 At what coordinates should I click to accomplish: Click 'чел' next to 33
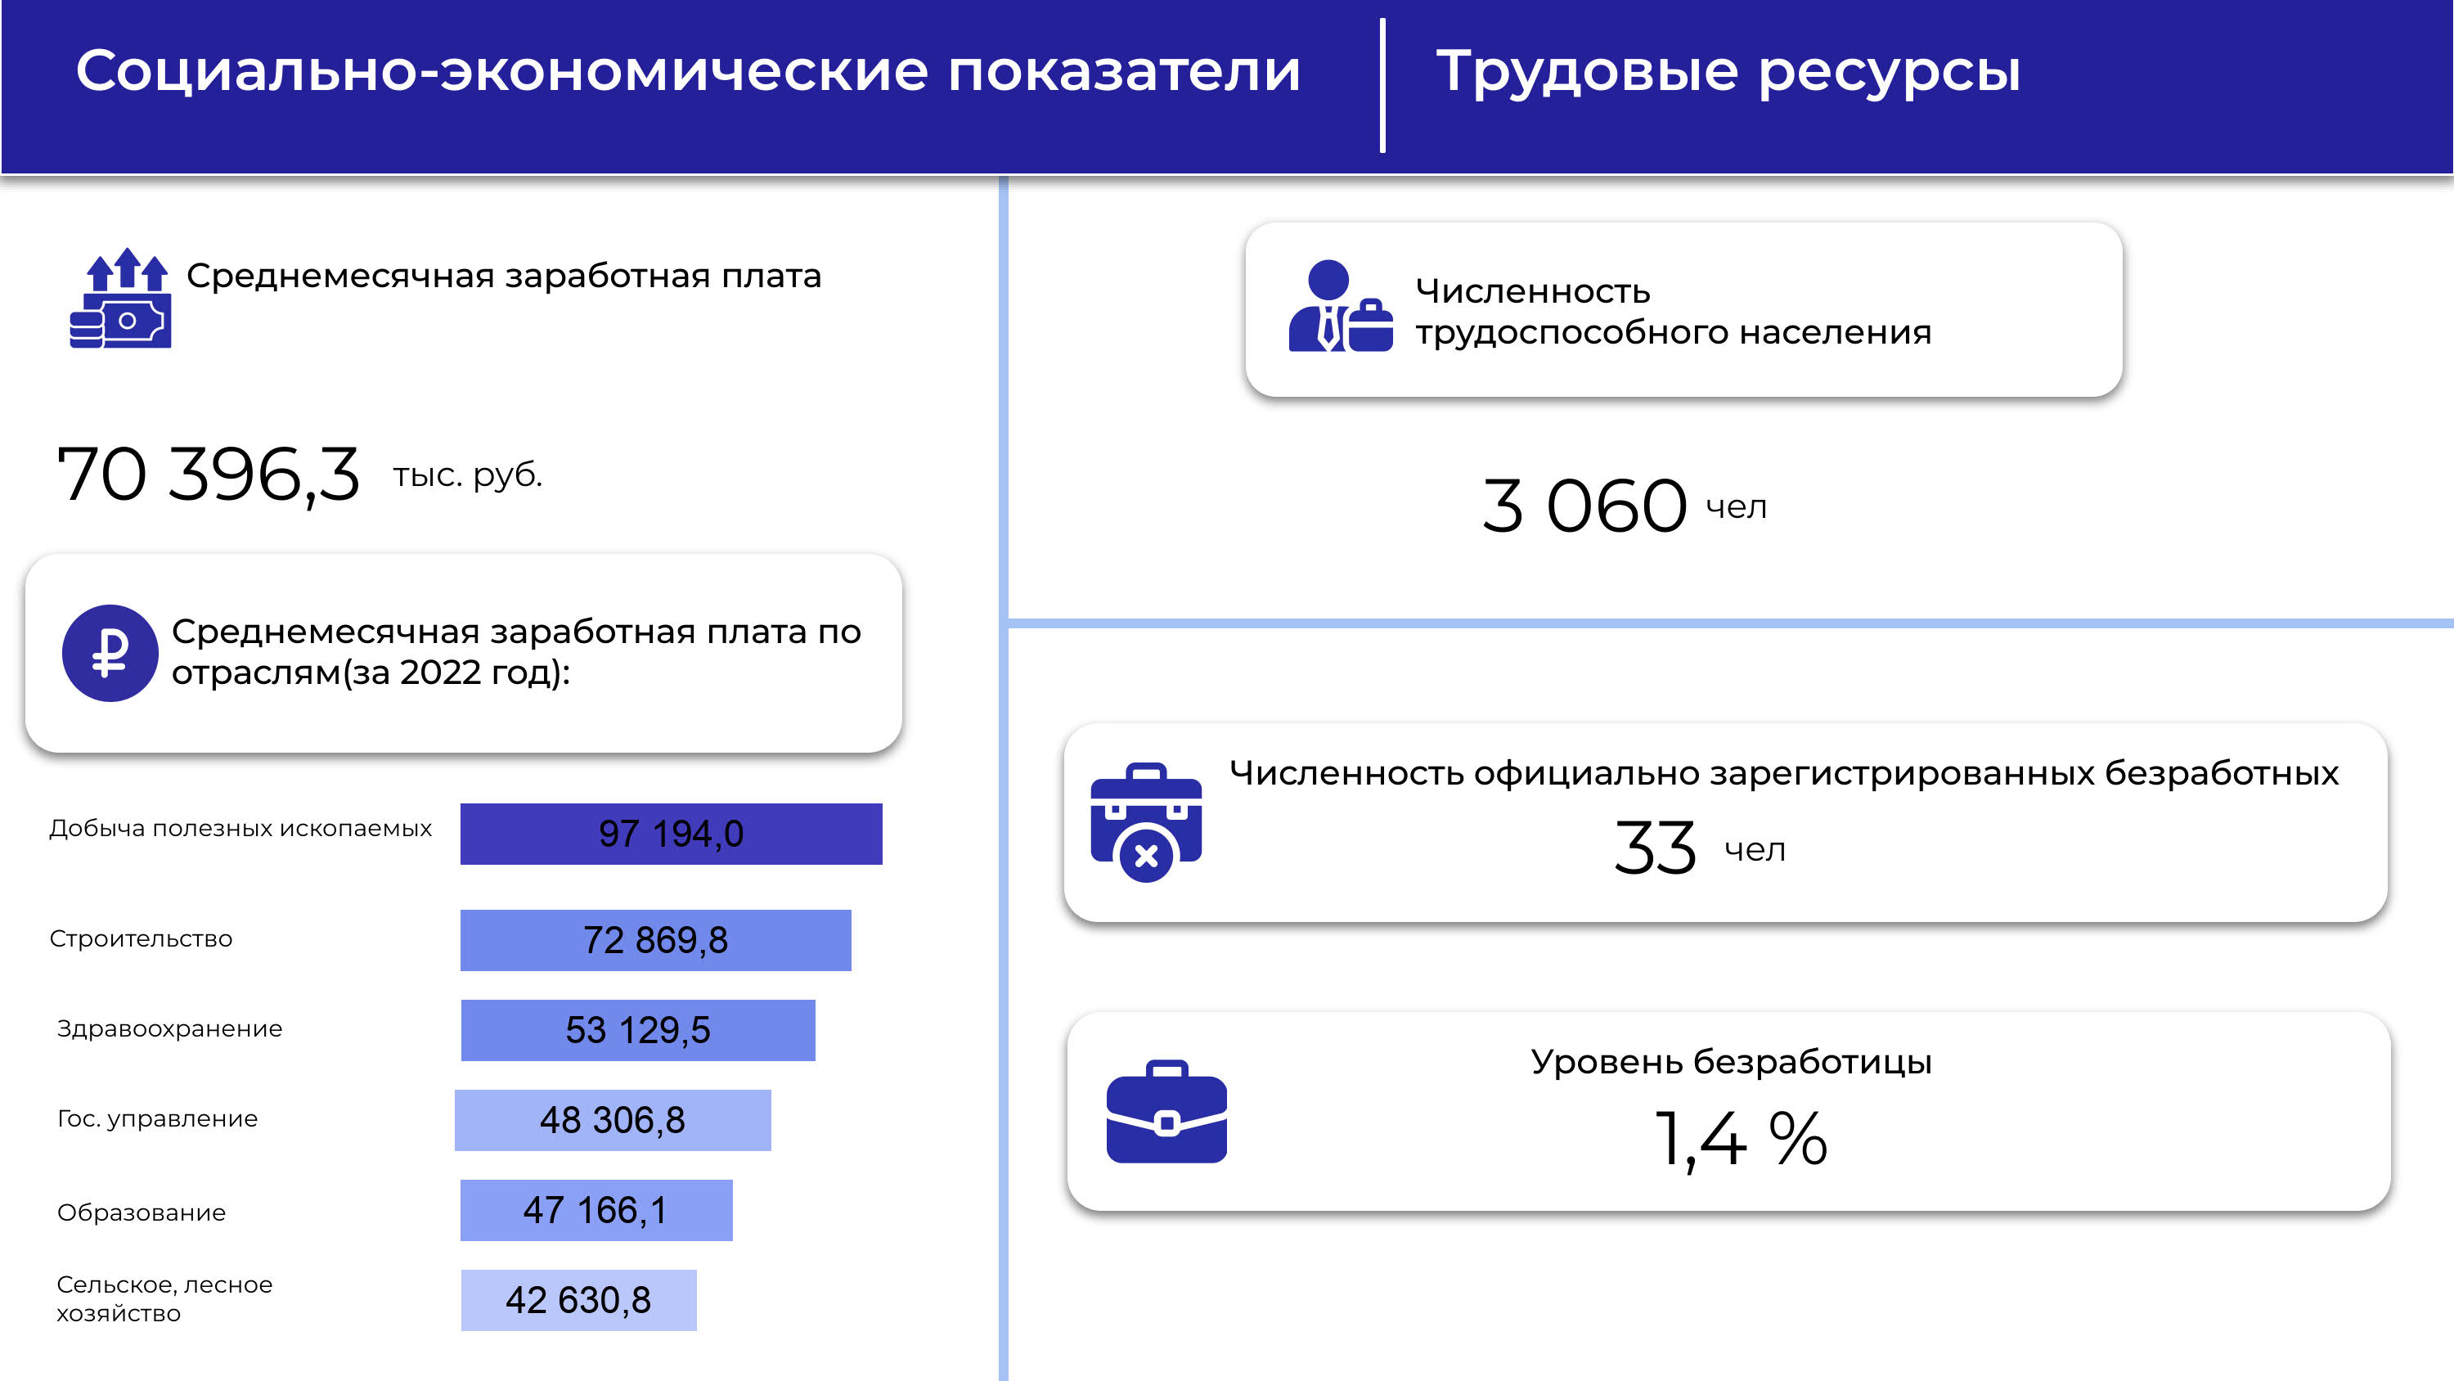[x=1755, y=850]
